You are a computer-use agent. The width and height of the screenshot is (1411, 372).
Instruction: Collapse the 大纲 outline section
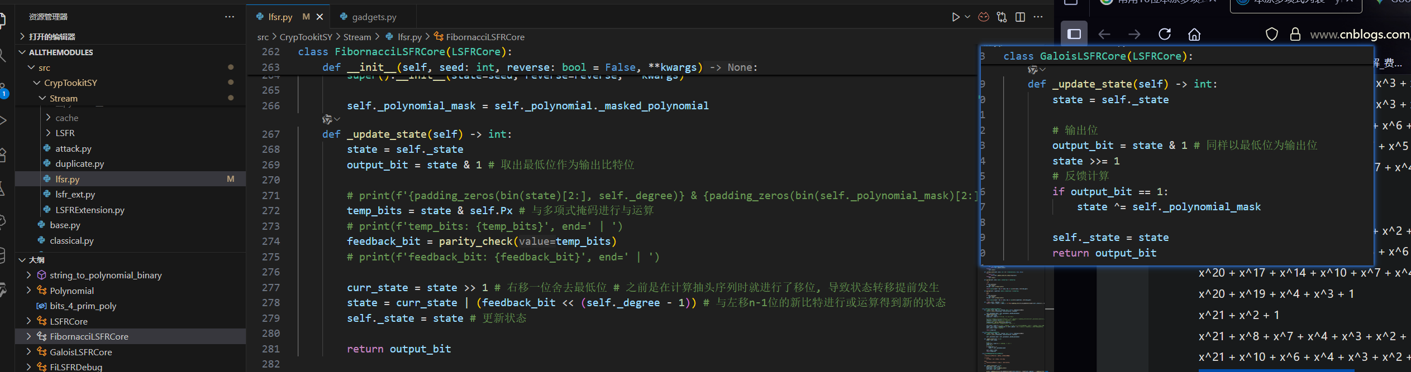click(x=37, y=260)
